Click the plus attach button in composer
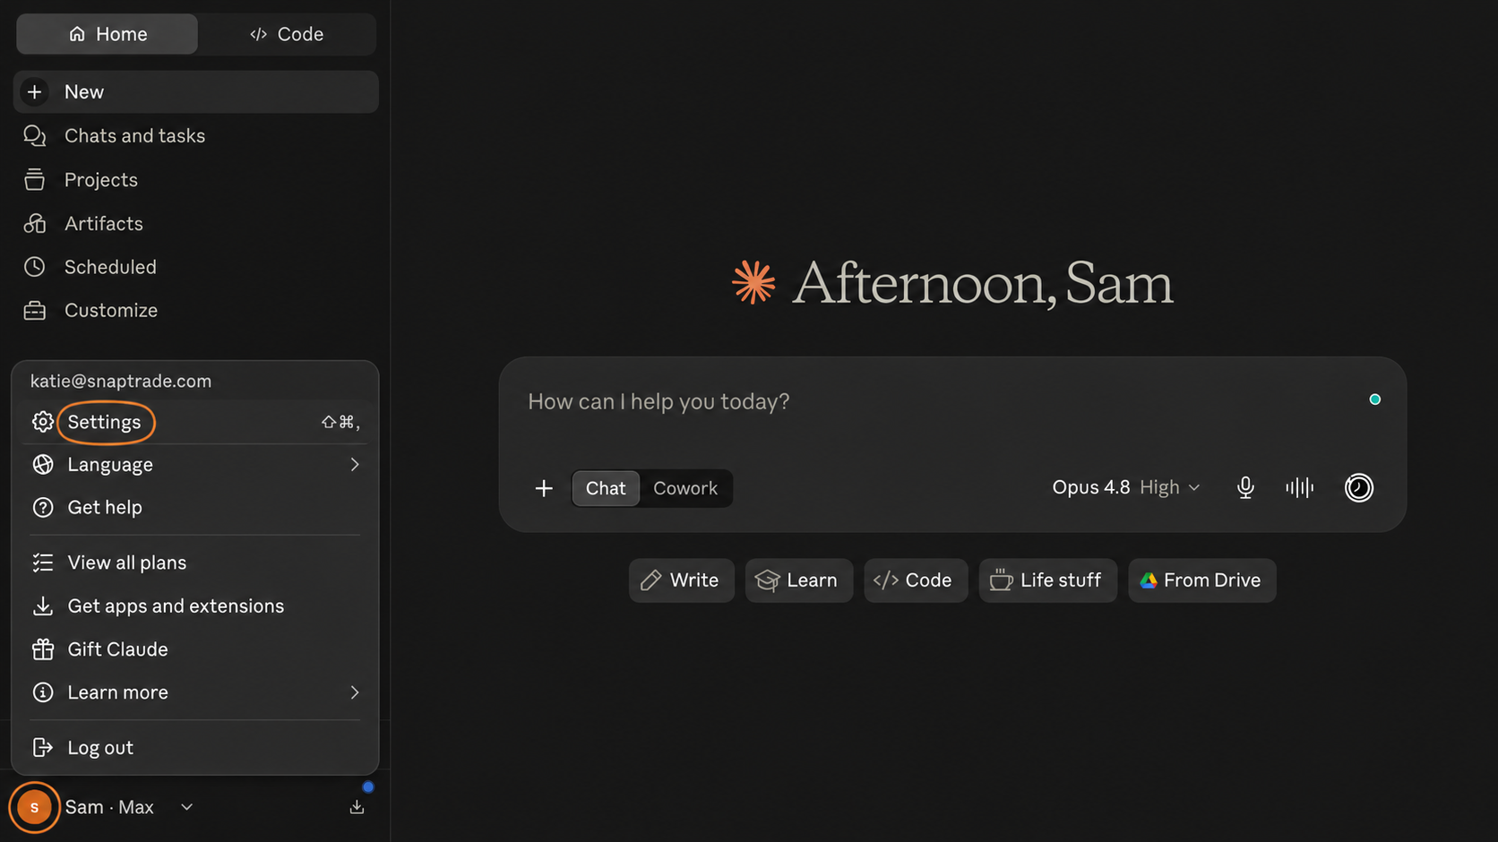1498x842 pixels. point(544,488)
